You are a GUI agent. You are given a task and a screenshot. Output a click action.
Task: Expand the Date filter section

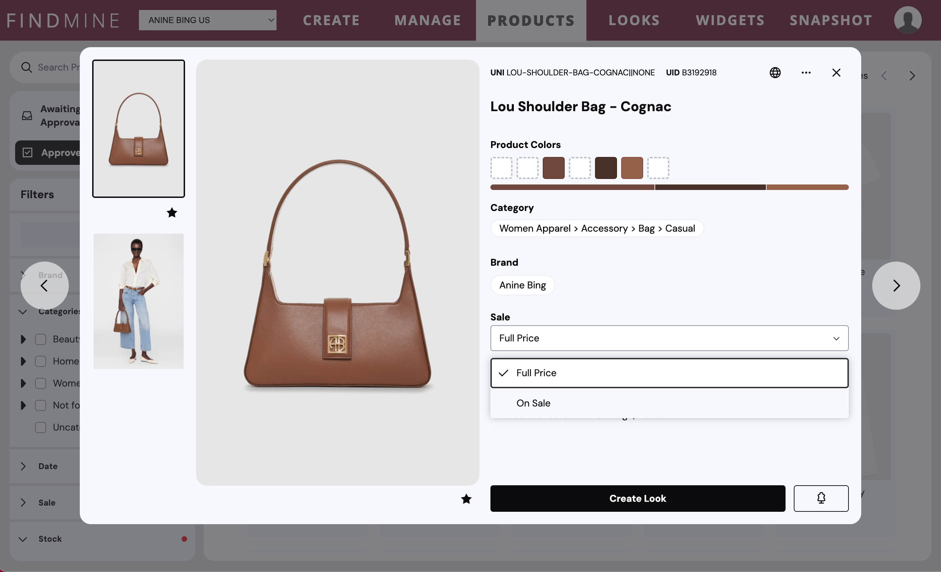point(23,466)
